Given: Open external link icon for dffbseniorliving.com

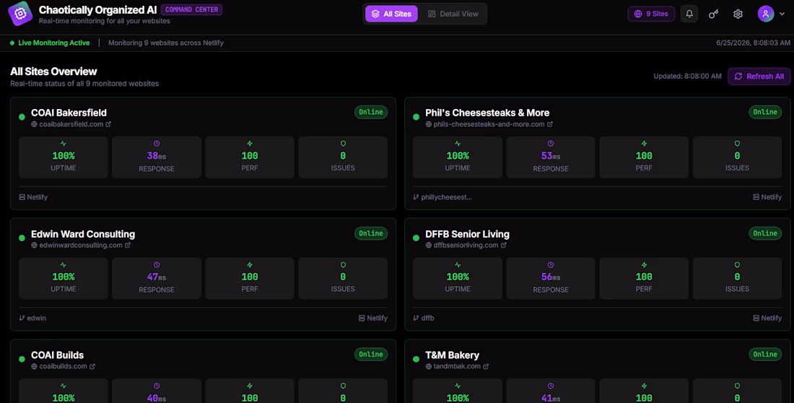Looking at the screenshot, I should pyautogui.click(x=503, y=246).
